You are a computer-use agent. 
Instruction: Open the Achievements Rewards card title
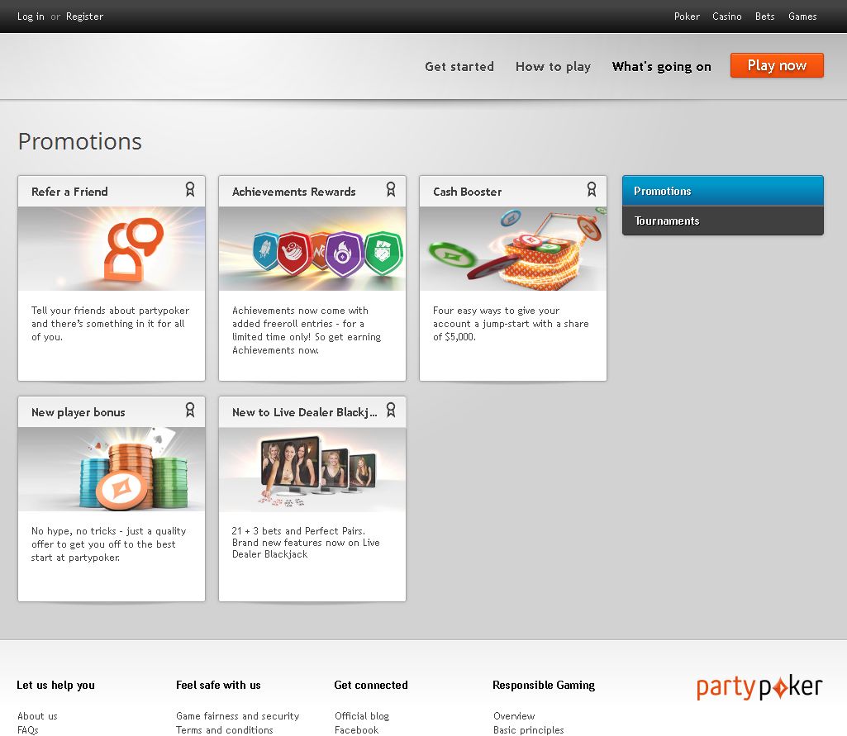click(294, 192)
